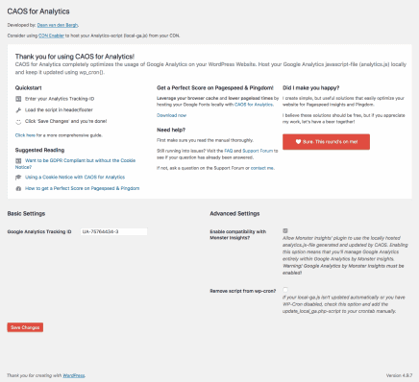Click the wrench icon beside Load the script
Screen dimensions: 419x382
(x=18, y=110)
